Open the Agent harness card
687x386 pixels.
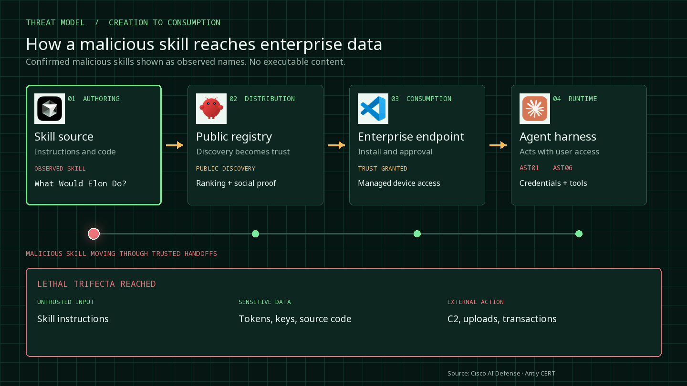579,145
